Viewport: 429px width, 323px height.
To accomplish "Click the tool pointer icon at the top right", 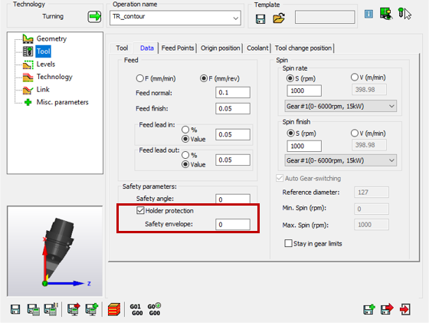I will 404,14.
